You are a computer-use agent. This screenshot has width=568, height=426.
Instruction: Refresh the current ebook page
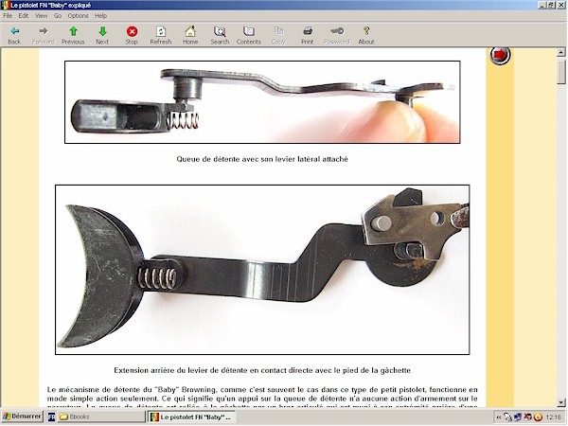pyautogui.click(x=161, y=34)
